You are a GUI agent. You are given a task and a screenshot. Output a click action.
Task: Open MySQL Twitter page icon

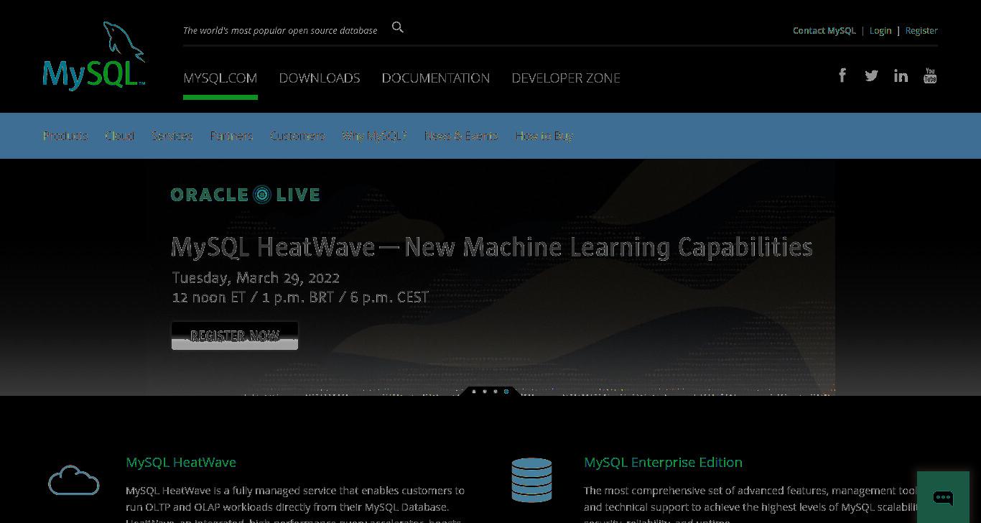coord(872,75)
